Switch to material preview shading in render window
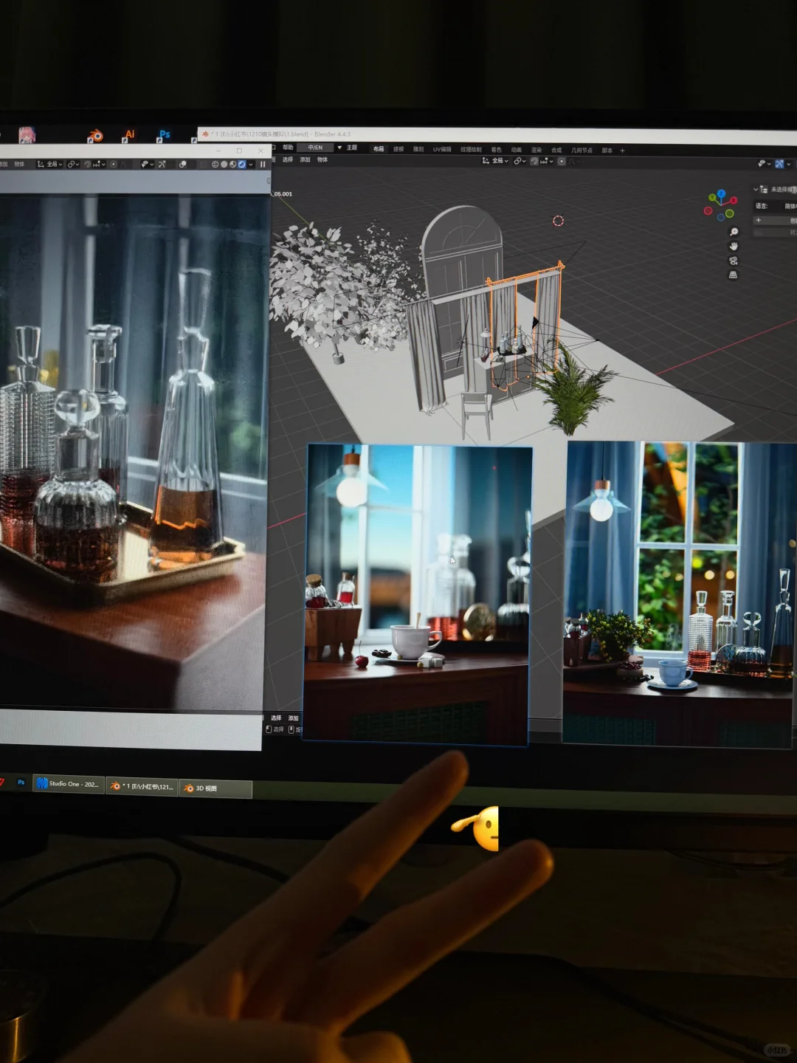The height and width of the screenshot is (1063, 797). [x=232, y=164]
